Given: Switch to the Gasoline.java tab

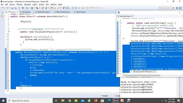Looking at the screenshot, I should point(80,12).
